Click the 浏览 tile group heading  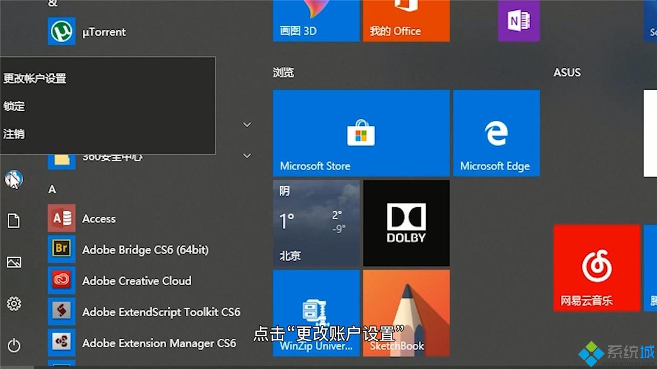283,73
